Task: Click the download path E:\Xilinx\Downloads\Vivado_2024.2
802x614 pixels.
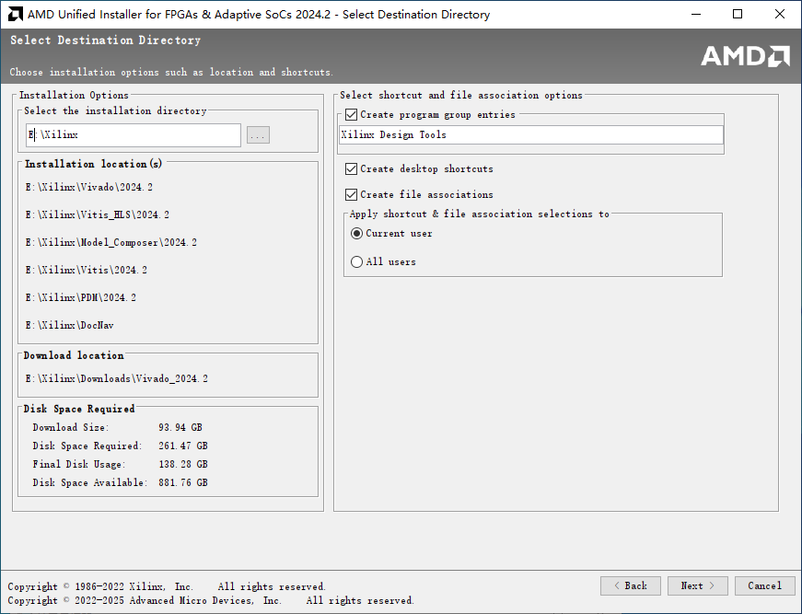Action: pyautogui.click(x=117, y=379)
